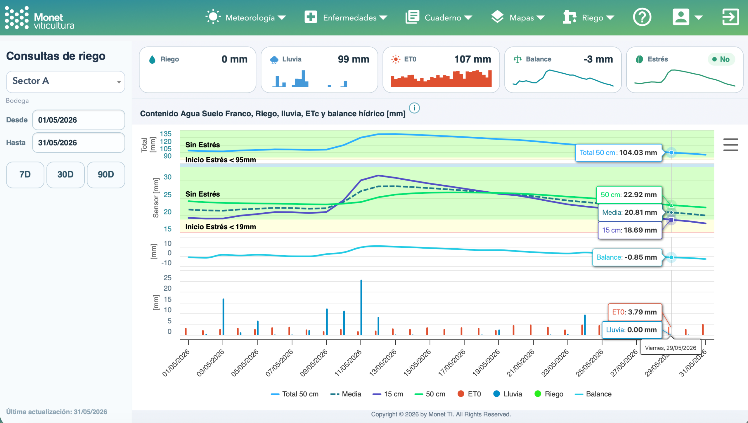Open the Meteorología menu
The height and width of the screenshot is (423, 748).
click(245, 18)
